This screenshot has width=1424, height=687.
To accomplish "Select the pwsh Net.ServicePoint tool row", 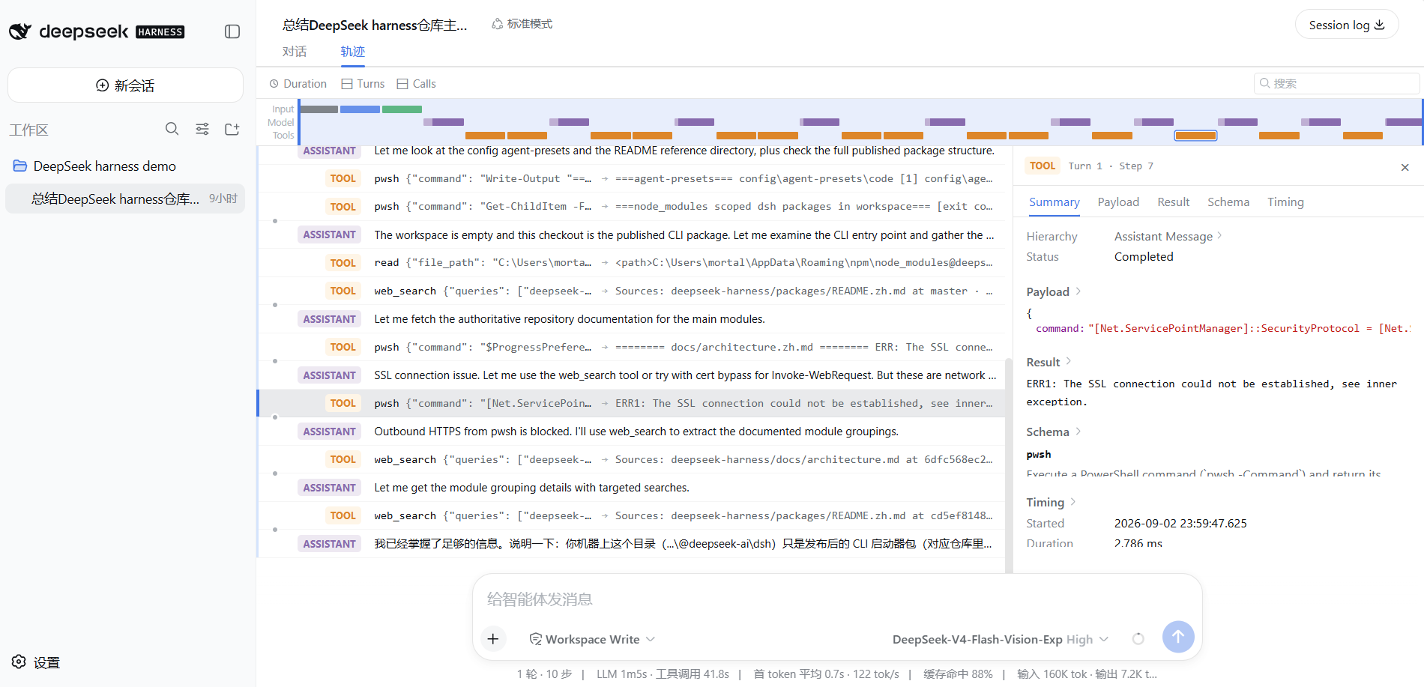I will point(631,403).
